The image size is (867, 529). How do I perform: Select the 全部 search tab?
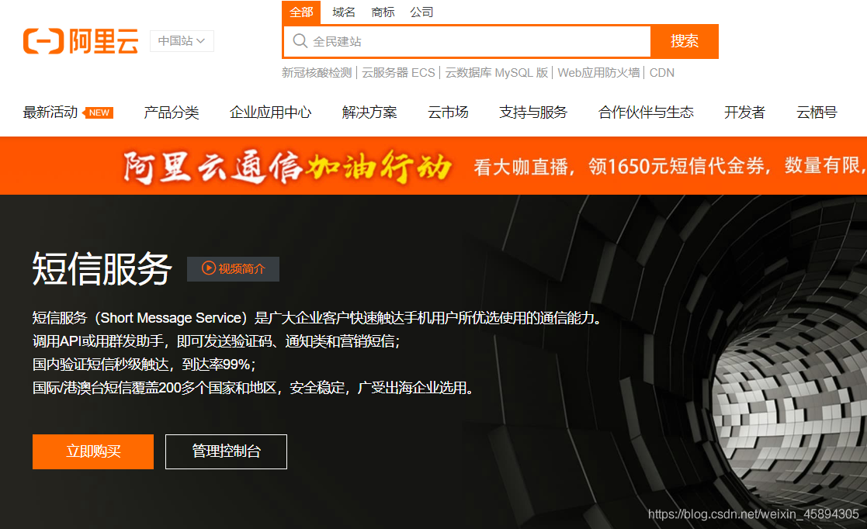tap(301, 12)
